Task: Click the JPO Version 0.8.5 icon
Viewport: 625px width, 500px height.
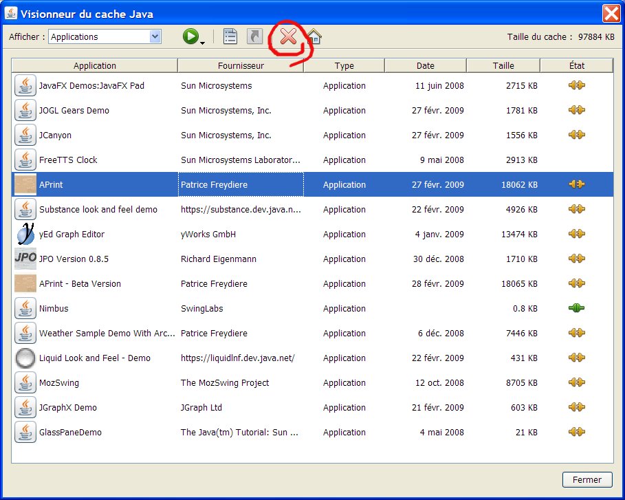Action: point(25,259)
